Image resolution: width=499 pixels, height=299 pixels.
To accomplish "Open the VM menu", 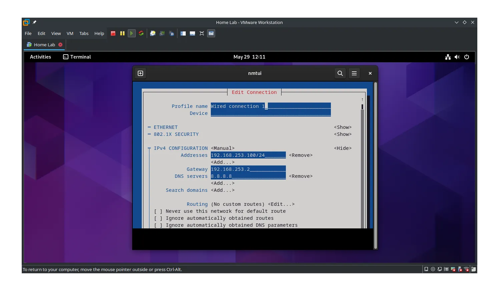I will coord(70,33).
